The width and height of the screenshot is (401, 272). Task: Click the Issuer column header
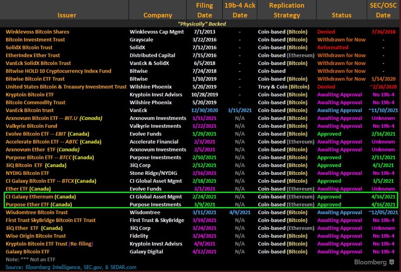tap(67, 15)
